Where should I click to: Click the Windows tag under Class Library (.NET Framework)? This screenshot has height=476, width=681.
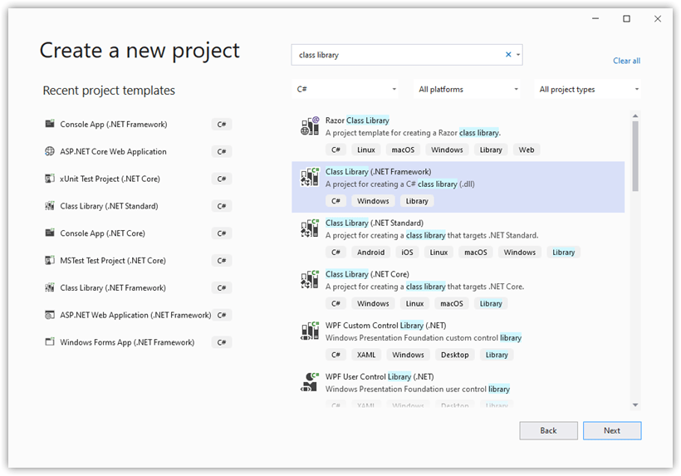(373, 201)
